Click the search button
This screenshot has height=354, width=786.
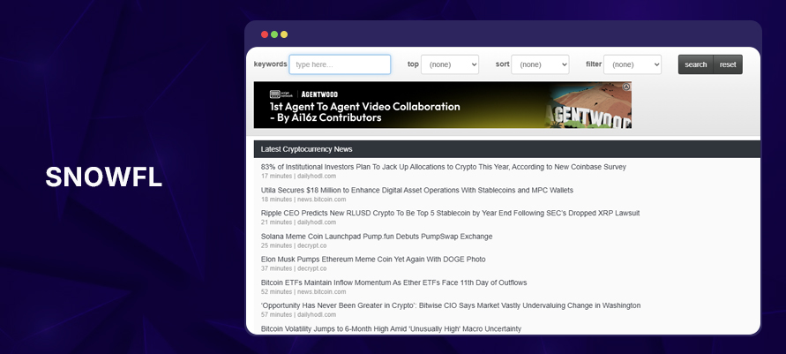pyautogui.click(x=695, y=64)
